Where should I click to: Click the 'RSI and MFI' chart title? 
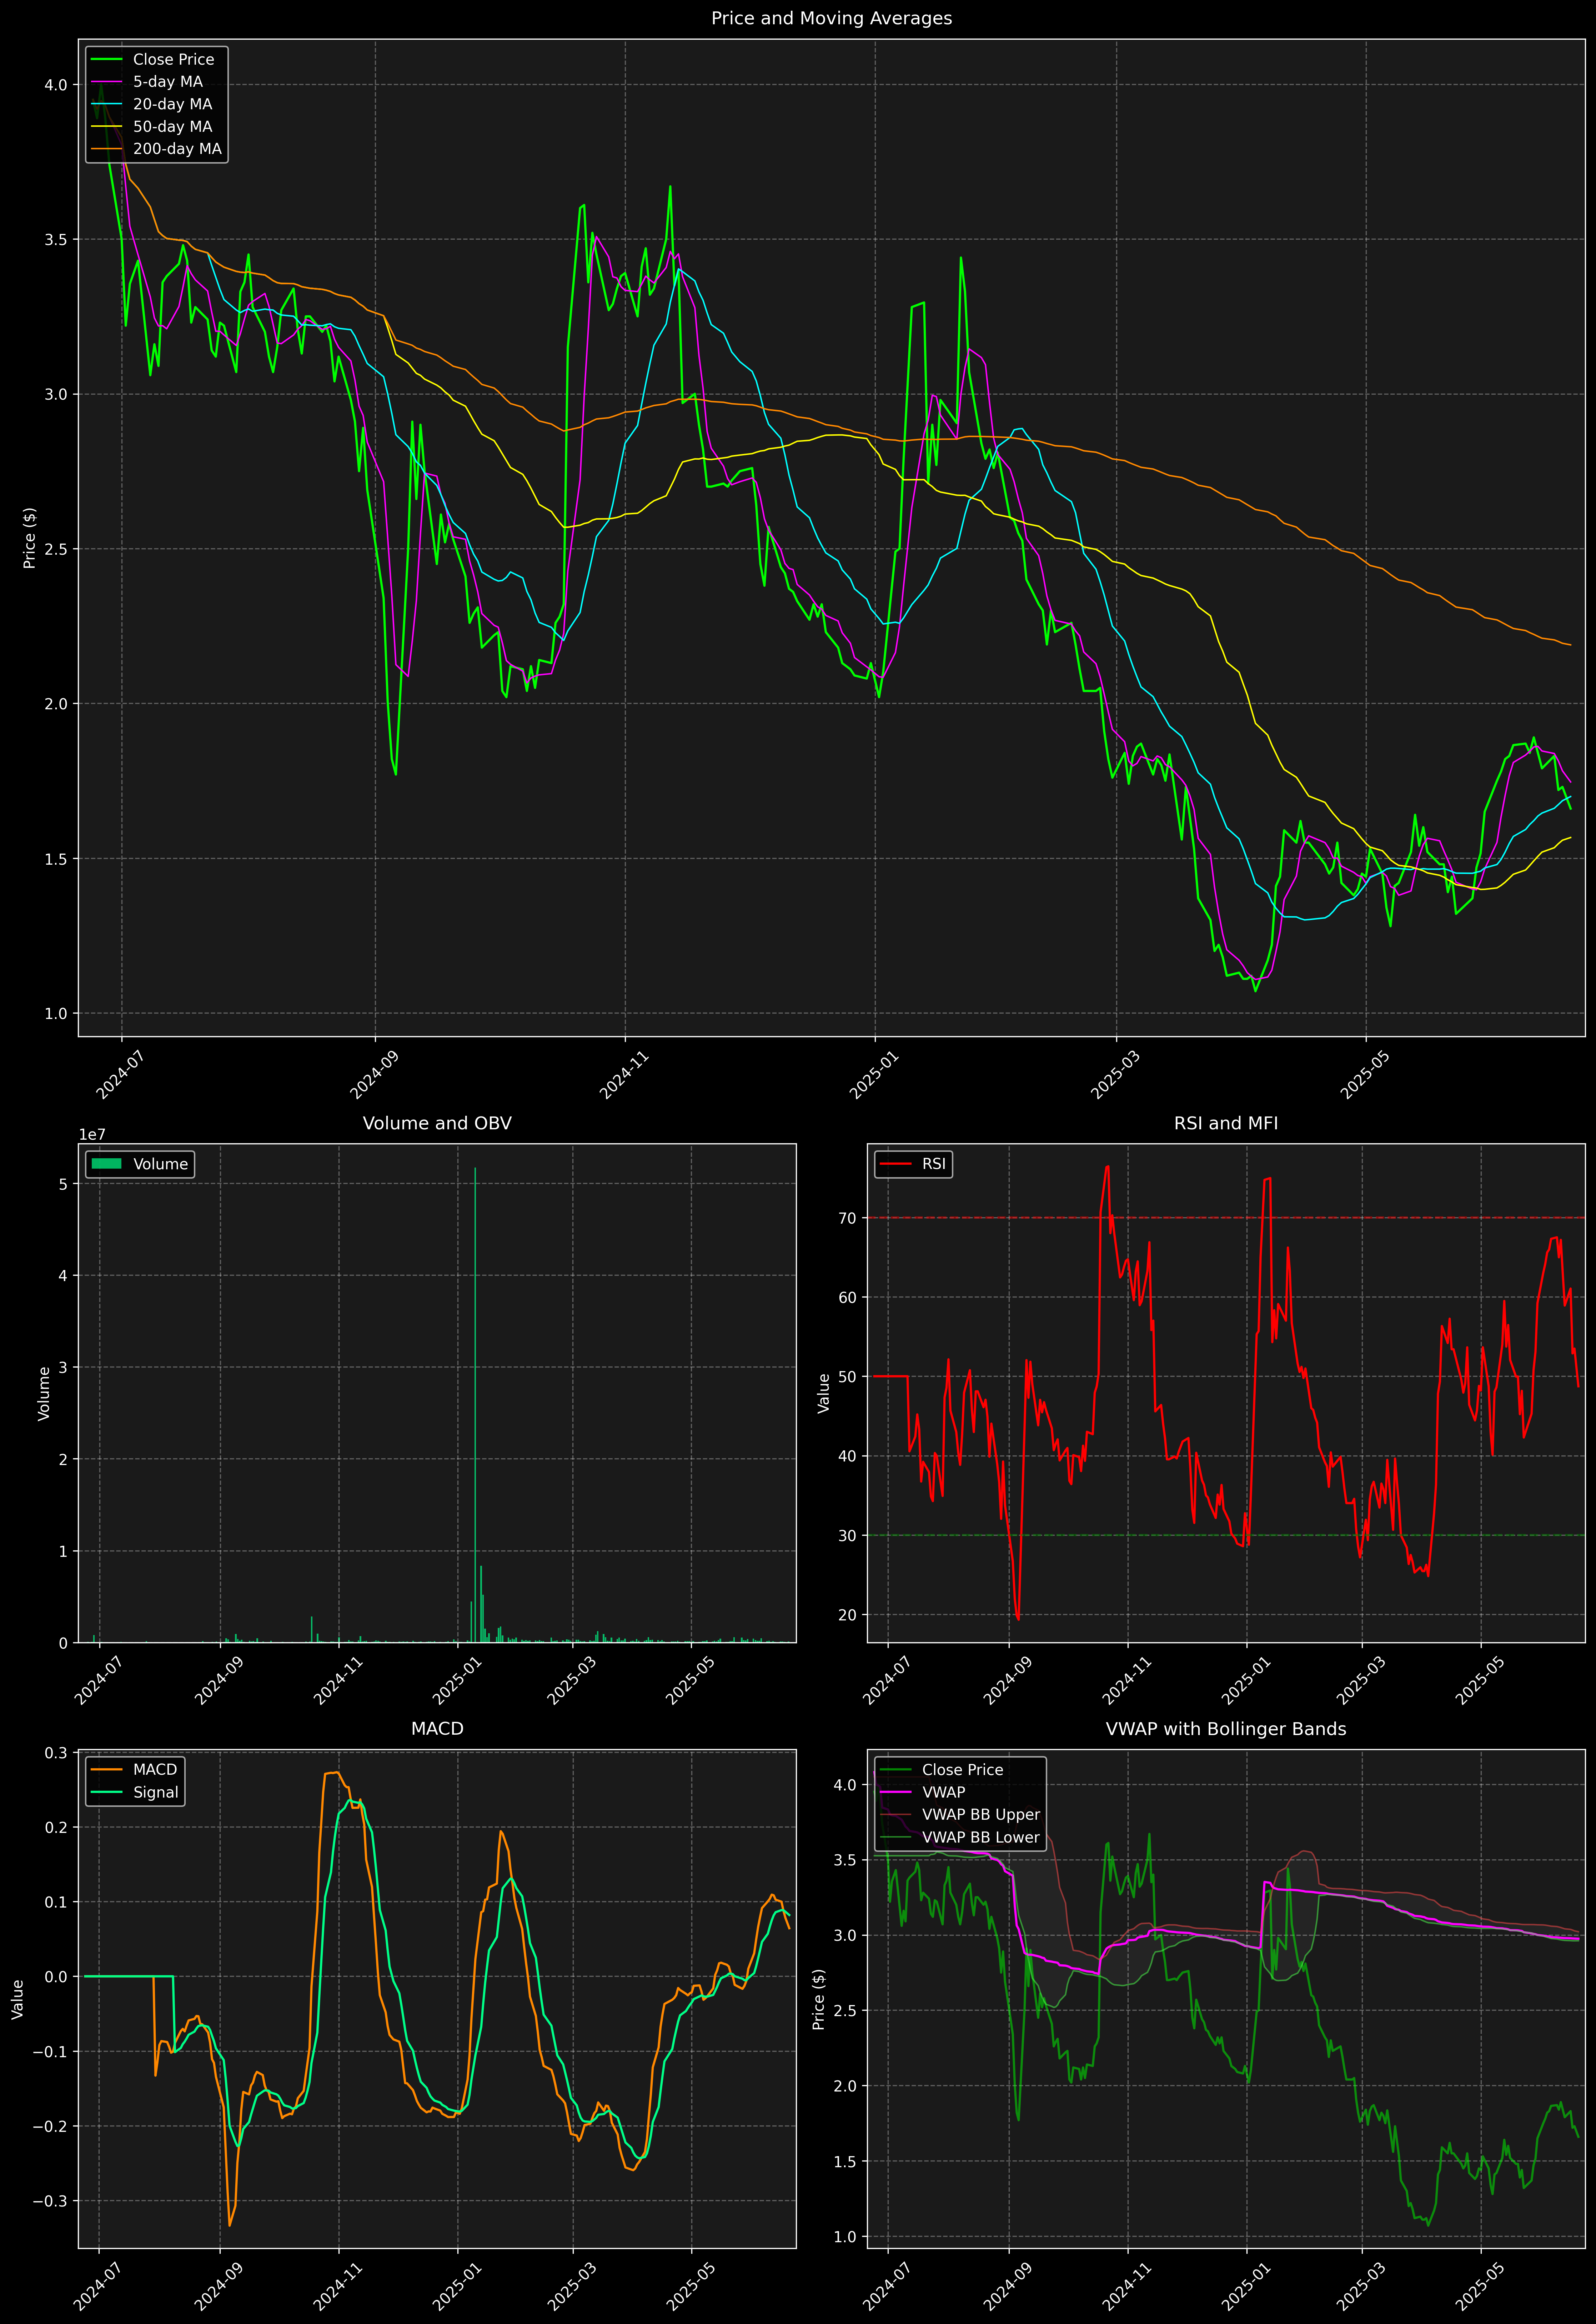(1226, 1123)
